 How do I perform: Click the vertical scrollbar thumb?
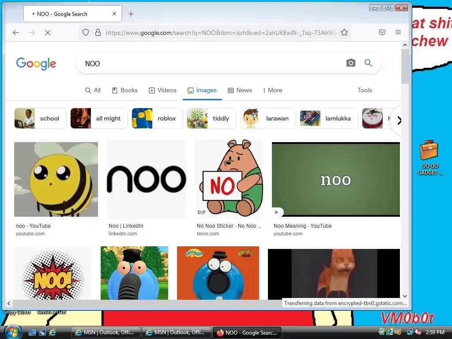pos(405,66)
